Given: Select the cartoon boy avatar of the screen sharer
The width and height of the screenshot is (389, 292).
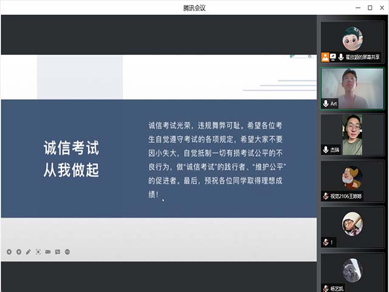Looking at the screenshot, I should pos(353,38).
